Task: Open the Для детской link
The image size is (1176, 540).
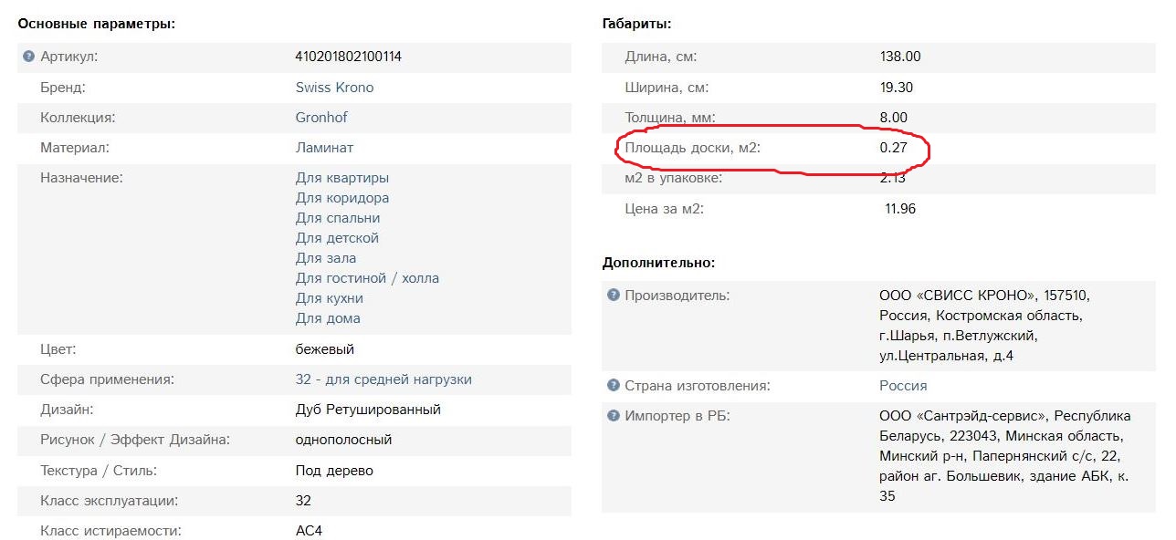Action: [x=337, y=238]
